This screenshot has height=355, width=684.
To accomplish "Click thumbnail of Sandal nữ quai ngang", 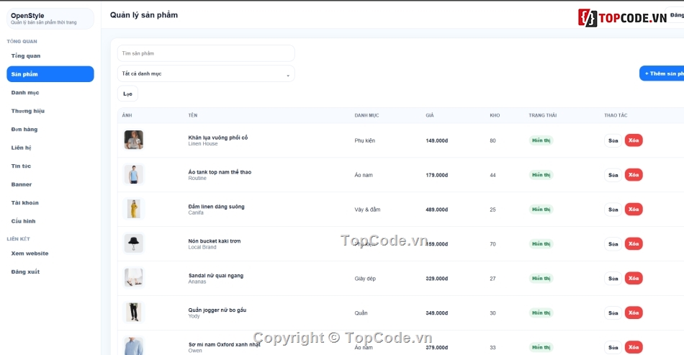I will pyautogui.click(x=133, y=278).
